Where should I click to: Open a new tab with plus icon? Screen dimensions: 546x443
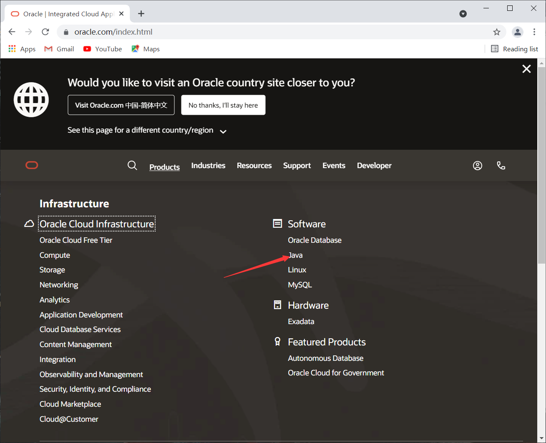click(x=141, y=14)
